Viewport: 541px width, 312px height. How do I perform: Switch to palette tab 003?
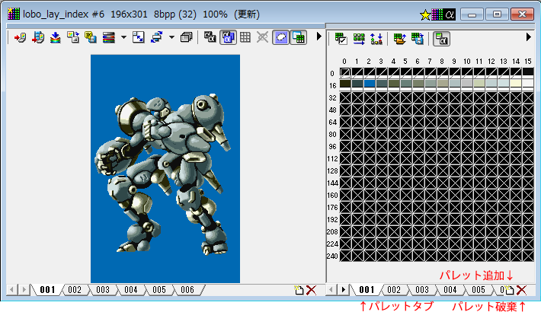pyautogui.click(x=422, y=290)
